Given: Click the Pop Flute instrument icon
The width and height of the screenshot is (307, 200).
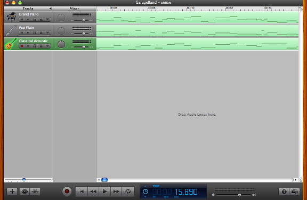Looking at the screenshot, I should [11, 30].
